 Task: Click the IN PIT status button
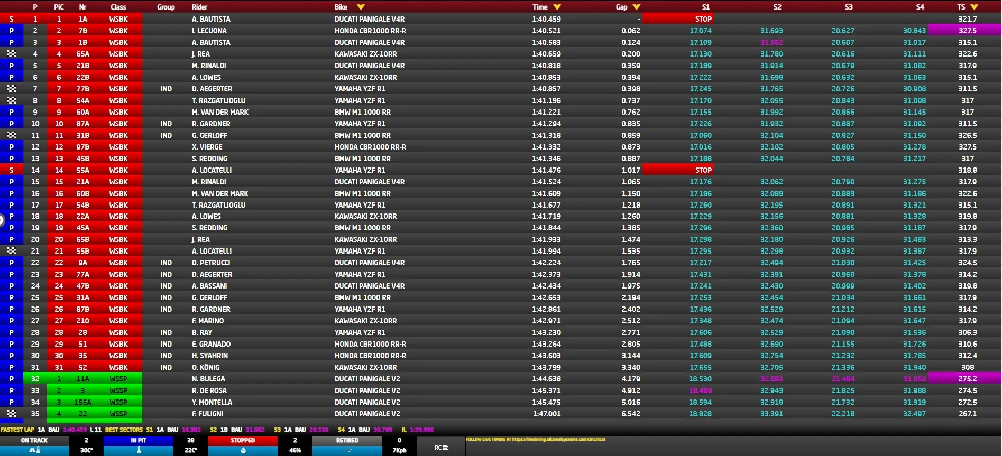point(139,440)
